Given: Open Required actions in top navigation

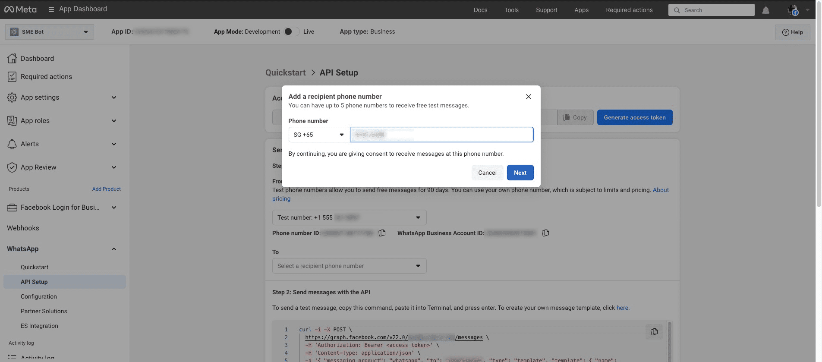Looking at the screenshot, I should coord(629,10).
